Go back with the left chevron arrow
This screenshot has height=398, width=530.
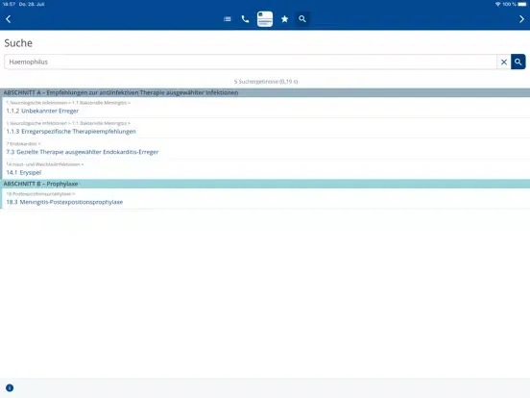(x=9, y=19)
